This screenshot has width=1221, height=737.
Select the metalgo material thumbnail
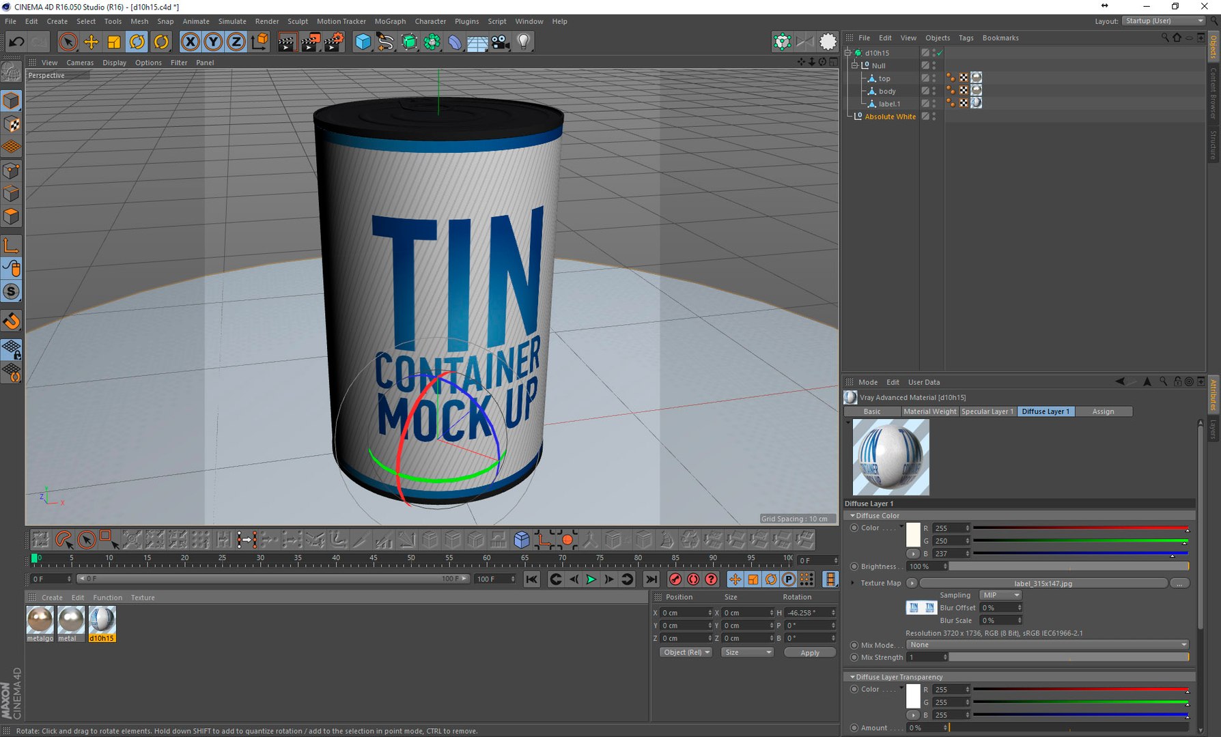tap(40, 620)
